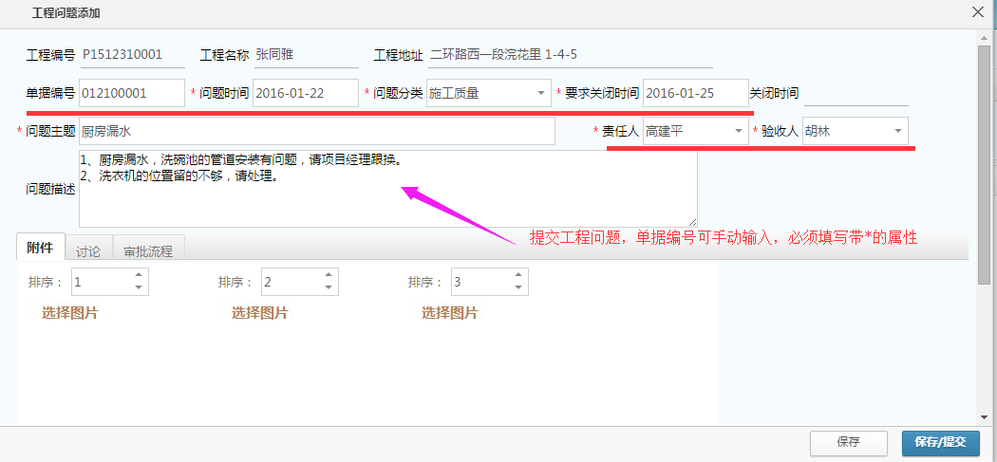
Task: Open the 问题分类 dropdown
Action: [x=540, y=93]
